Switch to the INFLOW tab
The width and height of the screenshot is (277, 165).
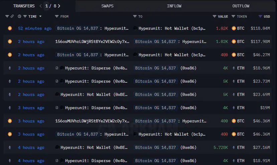174,6
